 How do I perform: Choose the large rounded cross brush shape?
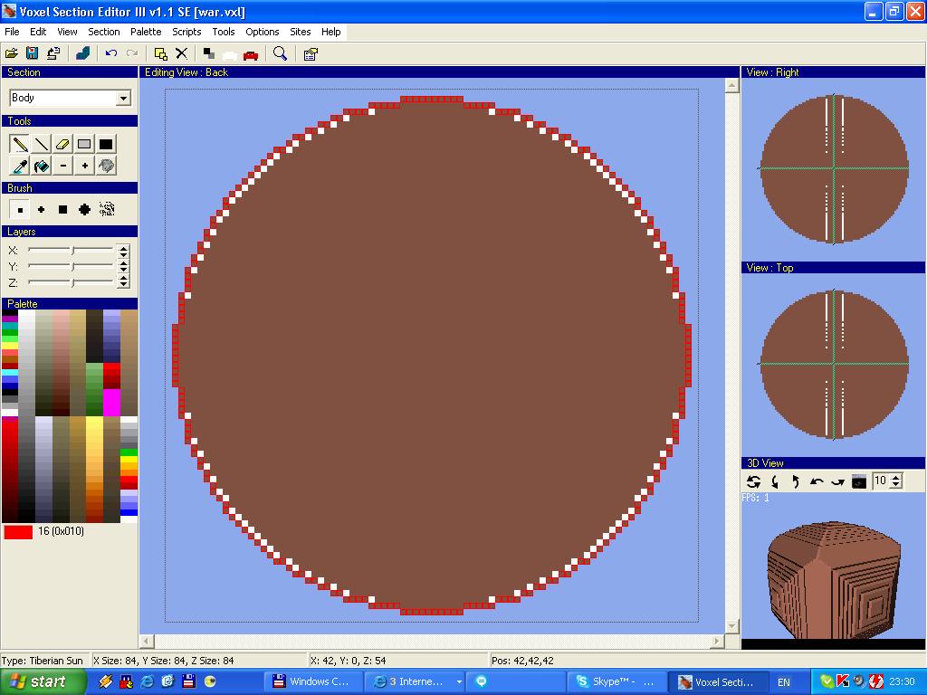84,209
